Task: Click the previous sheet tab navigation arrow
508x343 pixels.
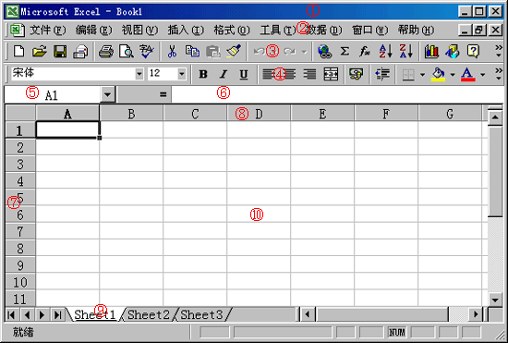Action: click(x=27, y=314)
